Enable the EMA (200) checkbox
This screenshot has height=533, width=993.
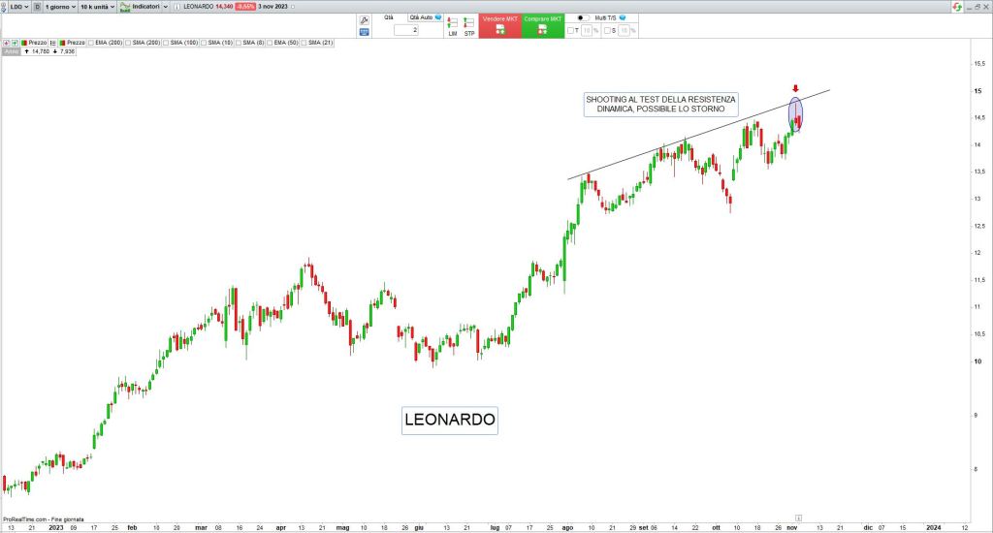[x=91, y=43]
